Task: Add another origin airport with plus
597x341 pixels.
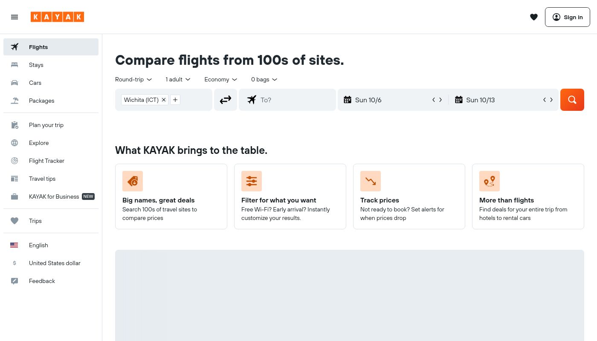Action: [175, 100]
